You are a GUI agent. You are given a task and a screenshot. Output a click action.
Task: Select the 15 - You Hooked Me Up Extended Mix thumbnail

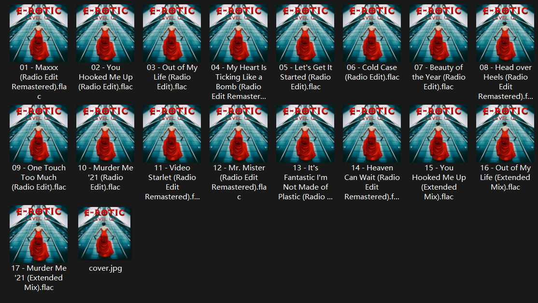438,134
